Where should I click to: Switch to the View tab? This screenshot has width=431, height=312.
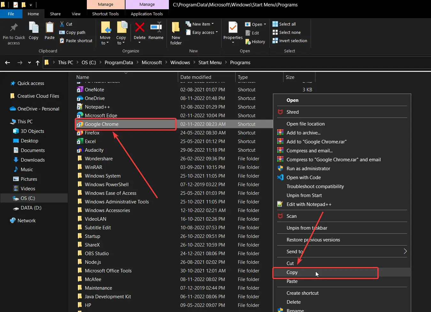(76, 14)
